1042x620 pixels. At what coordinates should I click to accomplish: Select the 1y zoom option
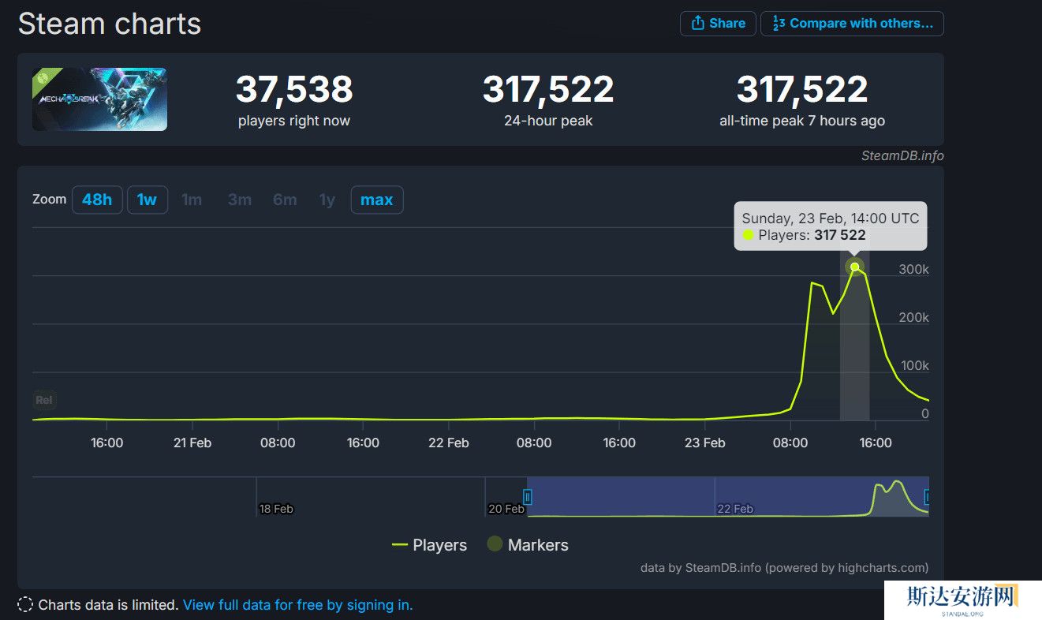(327, 200)
